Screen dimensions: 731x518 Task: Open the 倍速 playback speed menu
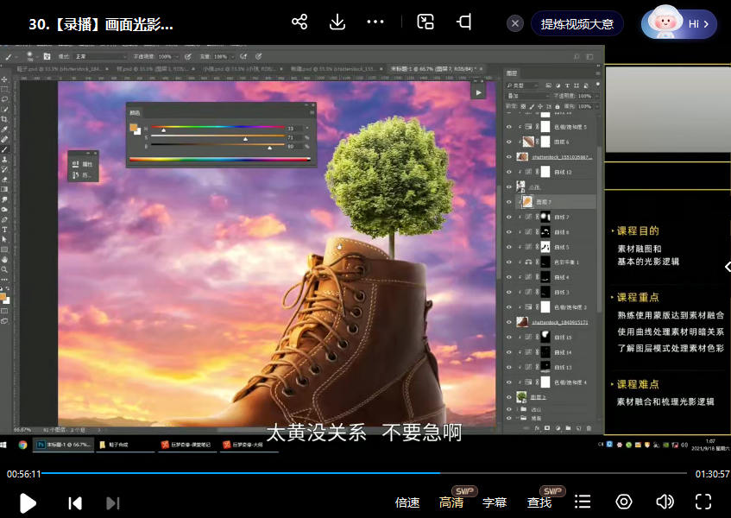coord(407,502)
